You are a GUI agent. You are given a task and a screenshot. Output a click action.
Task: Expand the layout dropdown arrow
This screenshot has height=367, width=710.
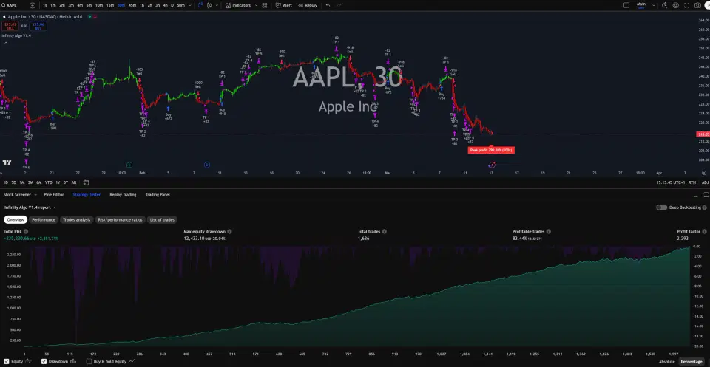[x=655, y=5]
